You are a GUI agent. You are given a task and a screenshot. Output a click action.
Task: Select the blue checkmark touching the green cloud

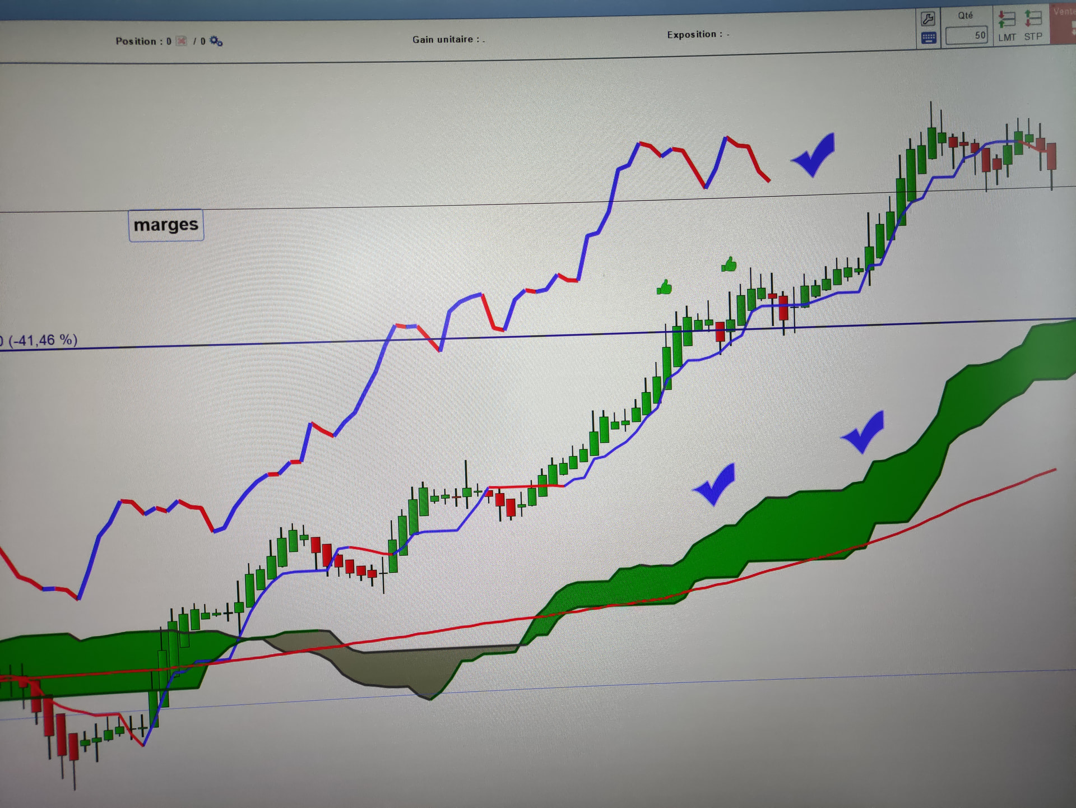click(x=864, y=431)
